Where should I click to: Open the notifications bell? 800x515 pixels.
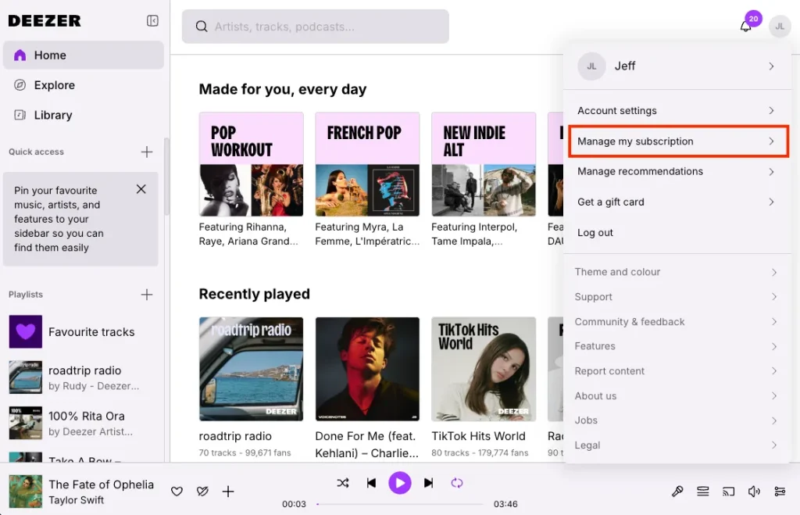point(745,26)
